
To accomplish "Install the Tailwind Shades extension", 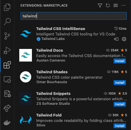I will pyautogui.click(x=120, y=83).
